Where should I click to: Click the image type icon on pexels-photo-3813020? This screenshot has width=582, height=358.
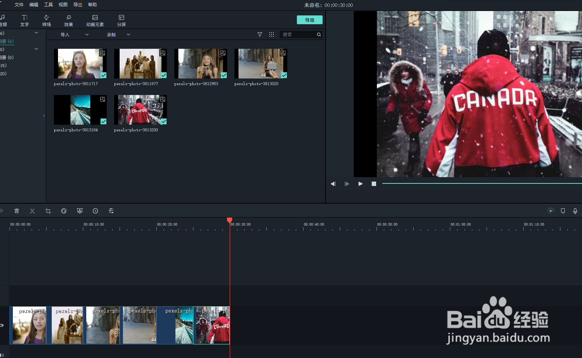coord(283,53)
